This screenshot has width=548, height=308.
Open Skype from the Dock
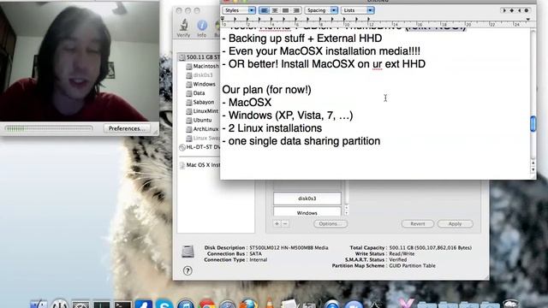tap(164, 303)
